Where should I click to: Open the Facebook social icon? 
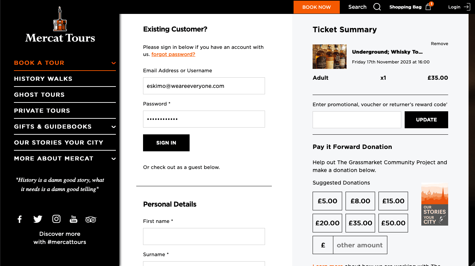[x=20, y=219]
